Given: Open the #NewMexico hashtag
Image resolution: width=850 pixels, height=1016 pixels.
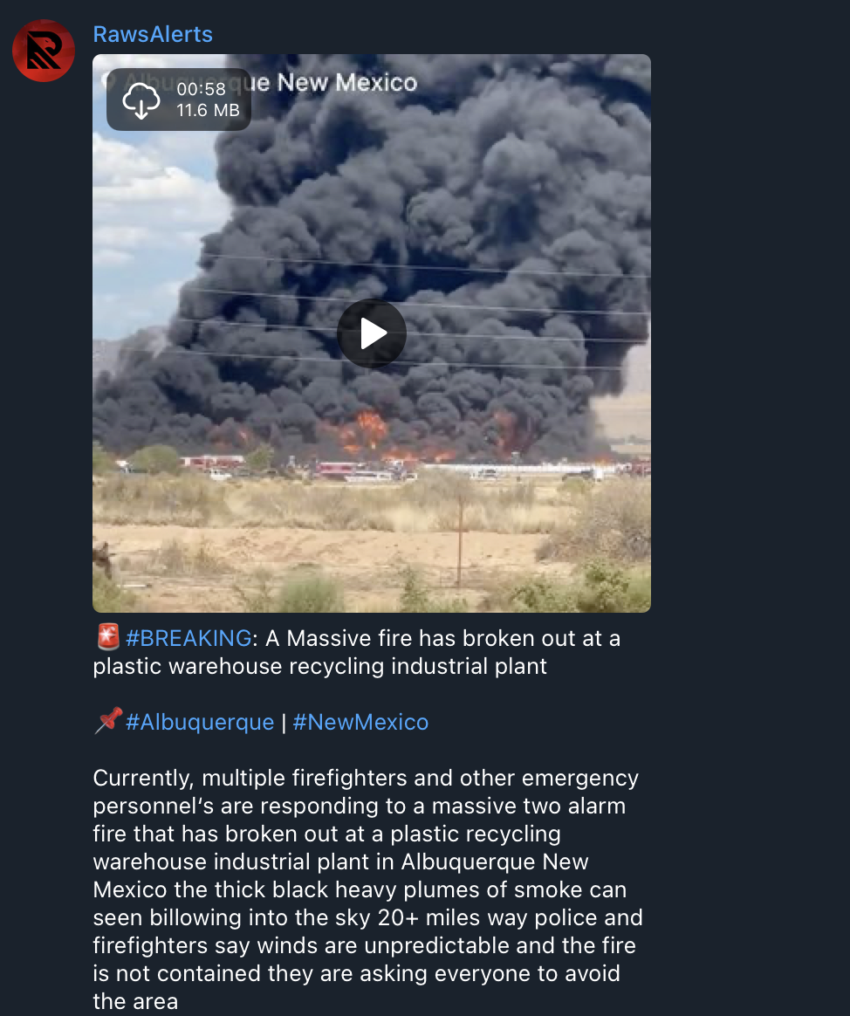Looking at the screenshot, I should [x=360, y=722].
